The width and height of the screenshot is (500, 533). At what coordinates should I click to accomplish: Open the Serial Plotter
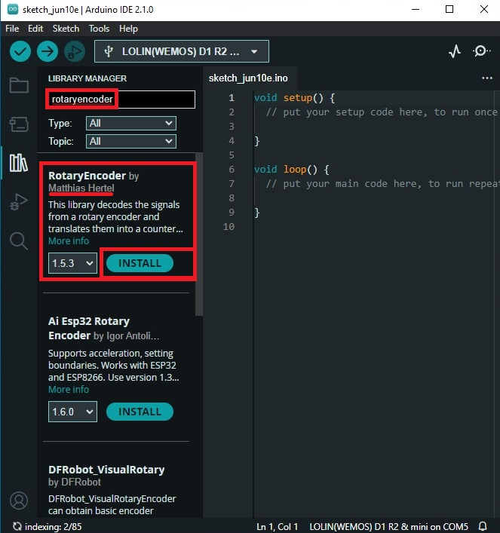click(455, 51)
